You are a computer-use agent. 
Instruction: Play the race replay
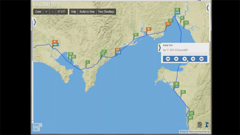point(184,59)
